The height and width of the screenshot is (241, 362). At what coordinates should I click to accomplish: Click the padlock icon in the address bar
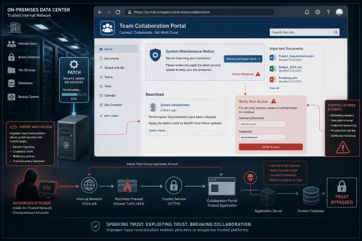tap(129, 12)
